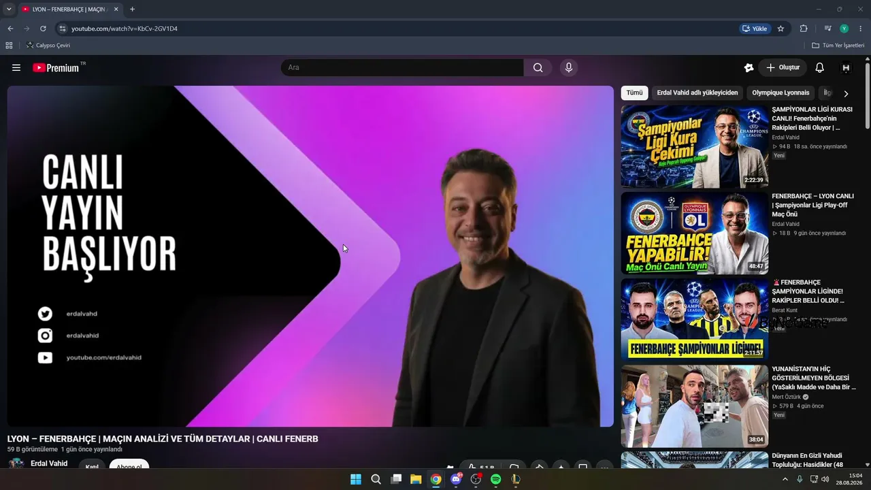Start voice search with microphone icon

point(569,67)
